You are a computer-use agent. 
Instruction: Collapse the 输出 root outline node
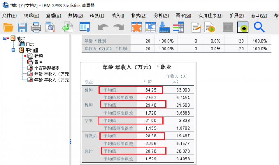click(x=5, y=38)
